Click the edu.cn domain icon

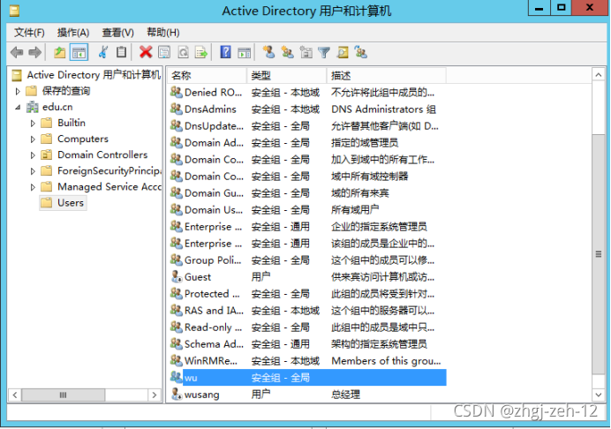point(33,107)
